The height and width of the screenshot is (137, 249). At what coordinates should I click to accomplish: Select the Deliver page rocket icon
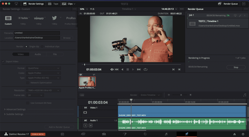[187, 134]
